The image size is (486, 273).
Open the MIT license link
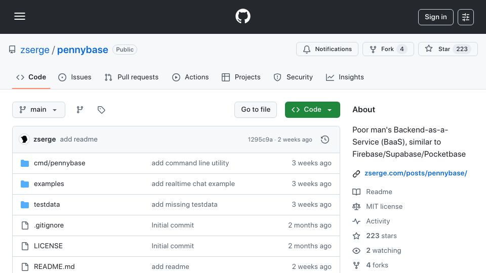tap(384, 206)
